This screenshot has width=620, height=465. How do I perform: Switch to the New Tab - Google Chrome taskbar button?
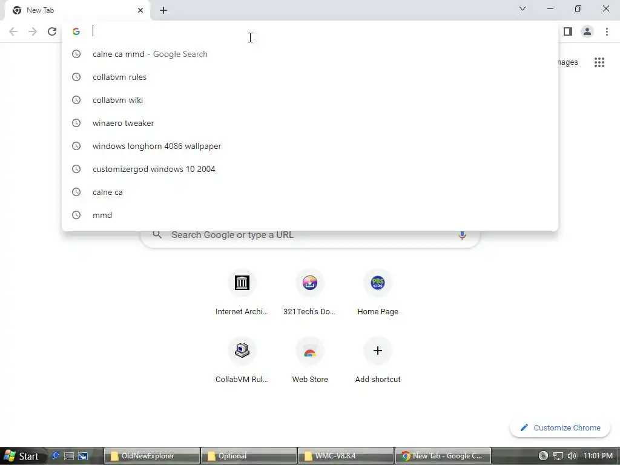(x=443, y=456)
